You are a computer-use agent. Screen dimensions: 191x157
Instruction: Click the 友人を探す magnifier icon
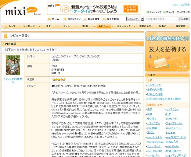pos(85,19)
